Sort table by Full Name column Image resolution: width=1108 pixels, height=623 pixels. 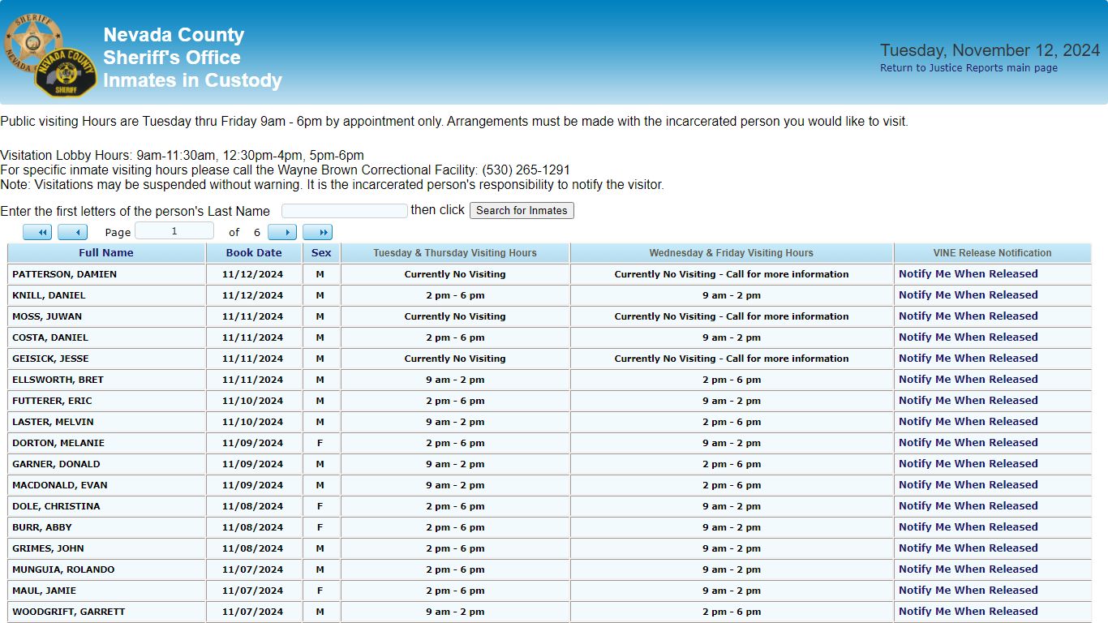[106, 253]
